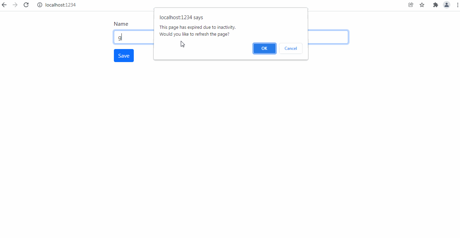Open the three-dot browser menu
460x238 pixels.
[x=457, y=5]
